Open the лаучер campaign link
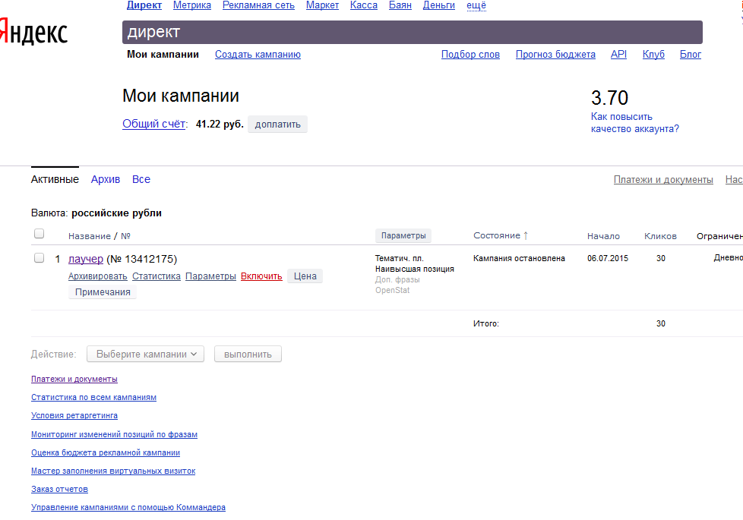743x520 pixels. click(x=86, y=259)
